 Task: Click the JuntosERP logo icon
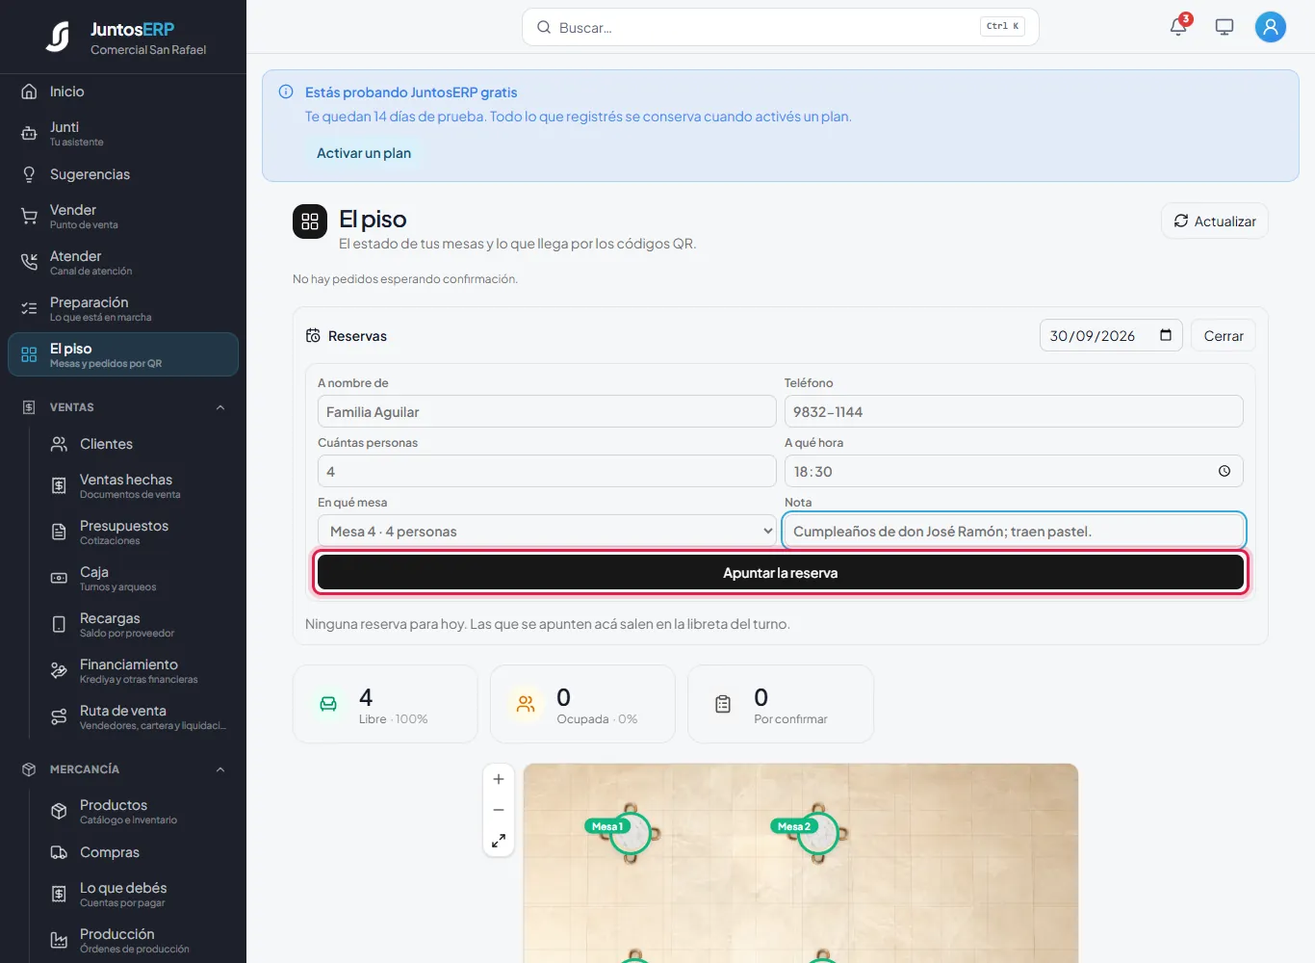click(58, 37)
